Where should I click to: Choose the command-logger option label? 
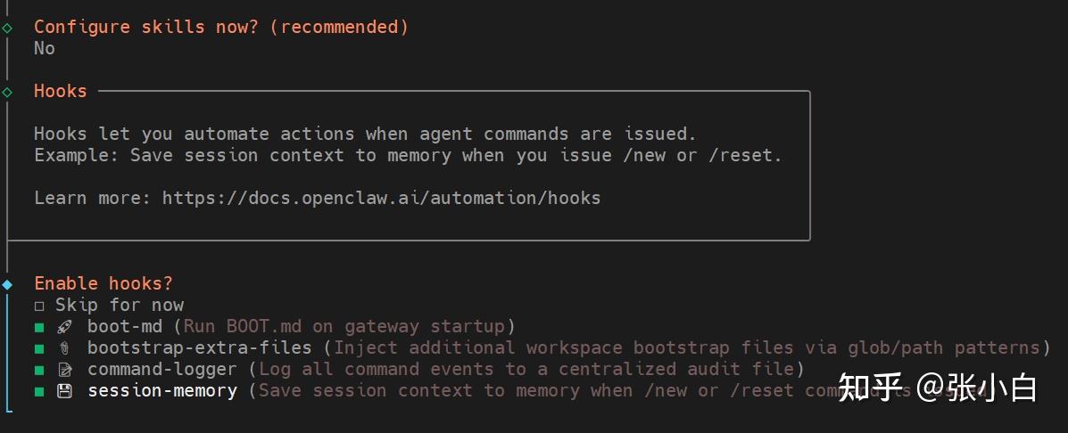162,370
